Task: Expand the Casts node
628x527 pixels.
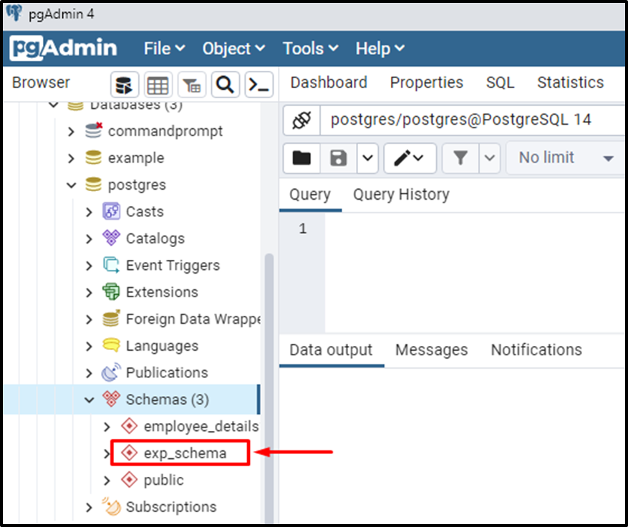Action: [89, 212]
